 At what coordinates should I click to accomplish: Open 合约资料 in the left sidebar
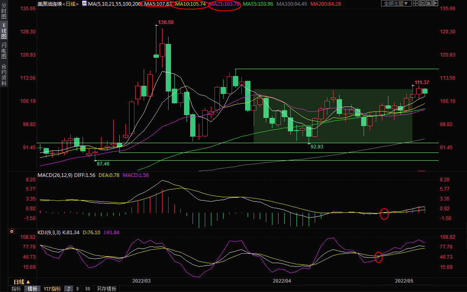(4, 75)
